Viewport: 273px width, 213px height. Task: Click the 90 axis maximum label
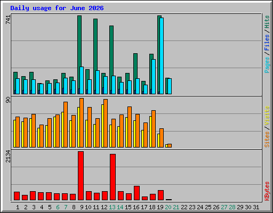(8, 100)
